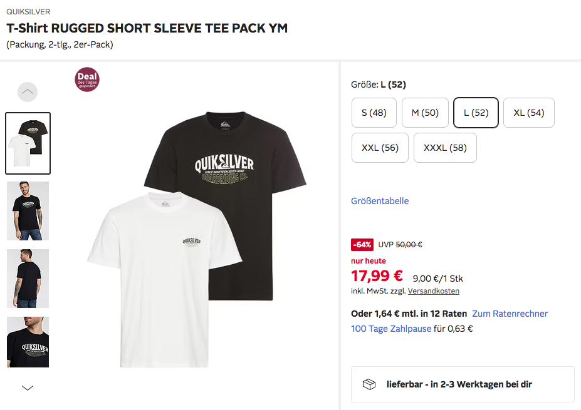Open the Größentabelle size chart
Viewport: 581px width, 410px height.
point(380,201)
